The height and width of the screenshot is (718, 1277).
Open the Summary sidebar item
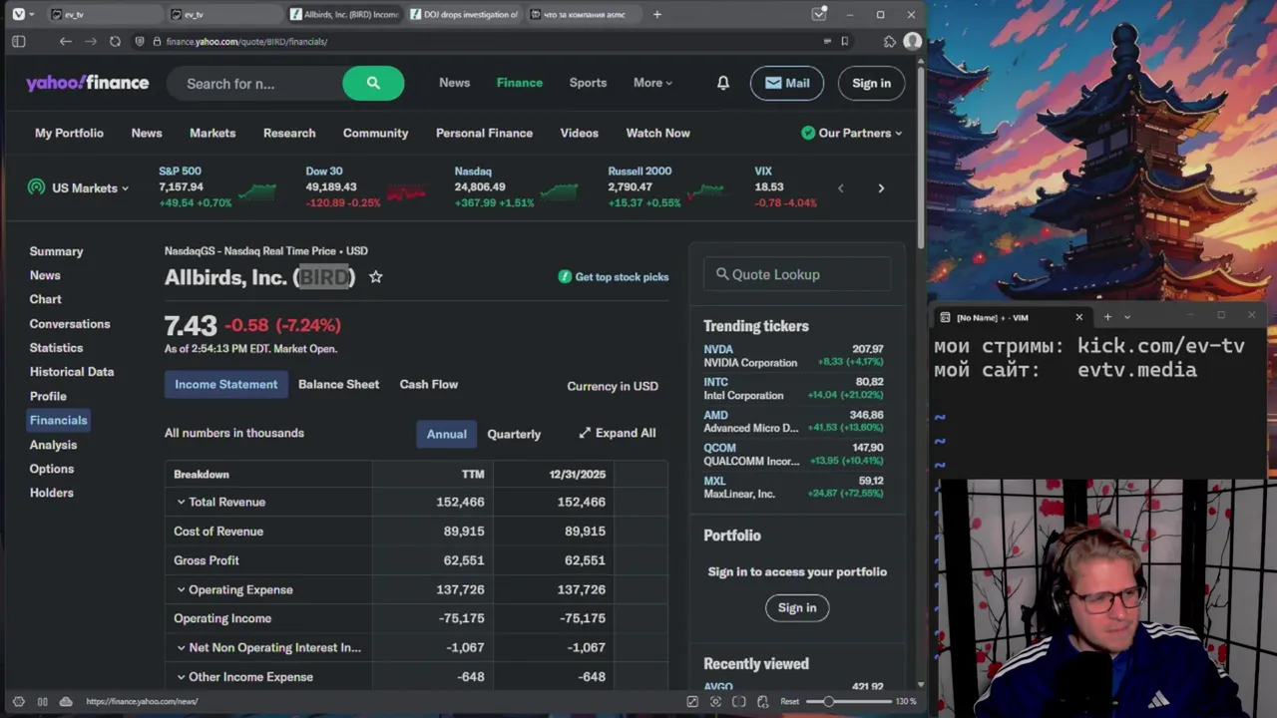[x=56, y=251]
